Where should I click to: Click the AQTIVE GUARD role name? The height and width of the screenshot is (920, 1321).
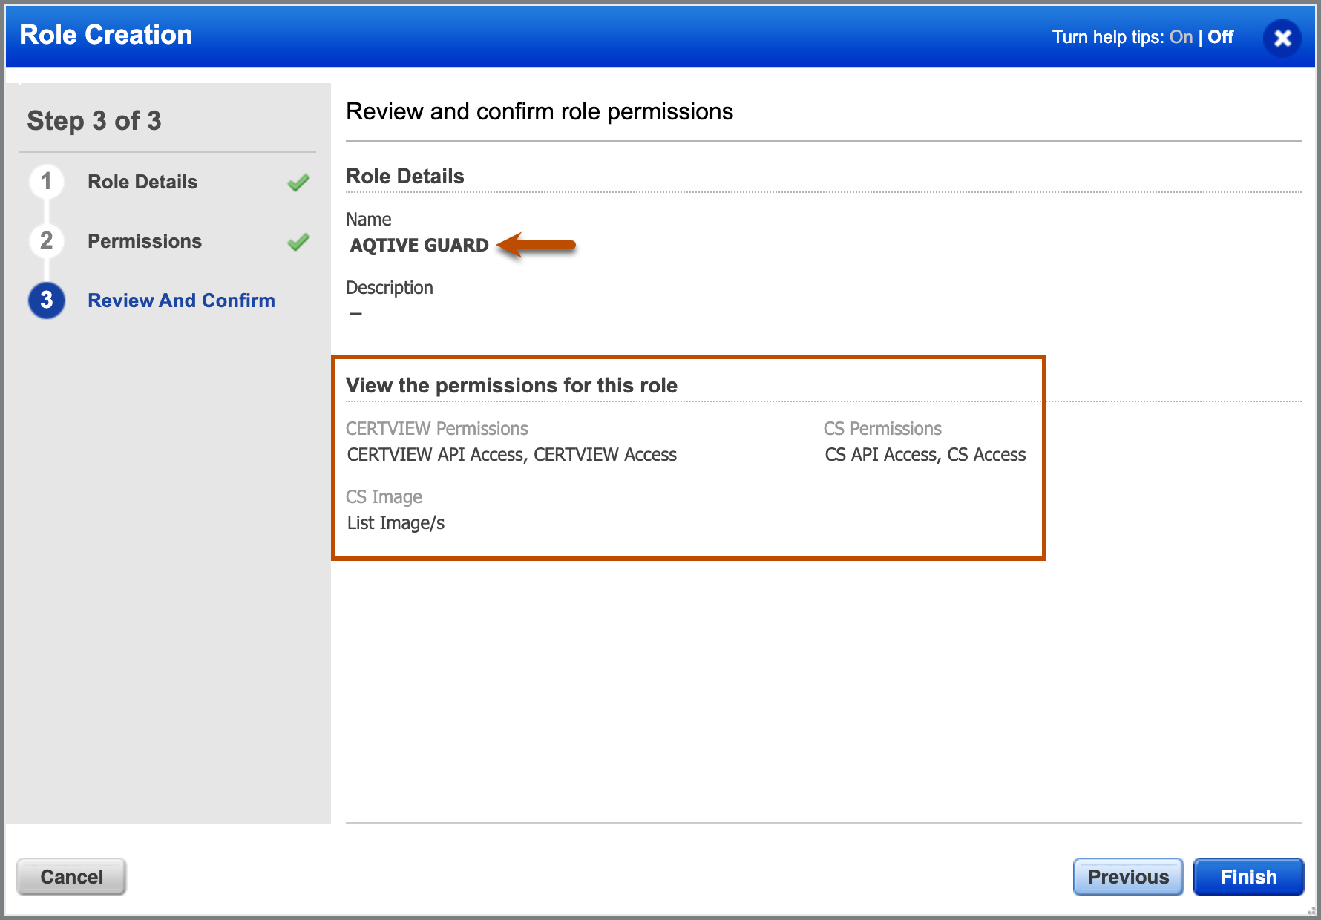(x=419, y=246)
